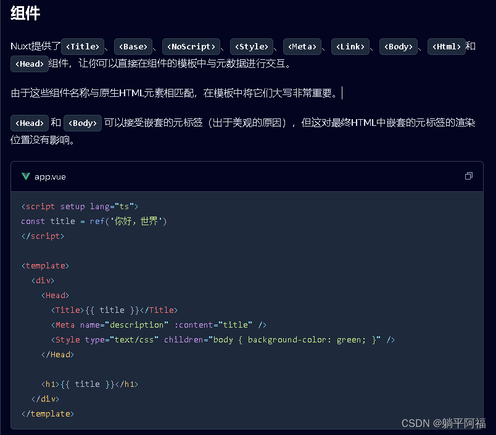496x435 pixels.
Task: Click the <NoScript> inline code badge
Action: coord(191,46)
